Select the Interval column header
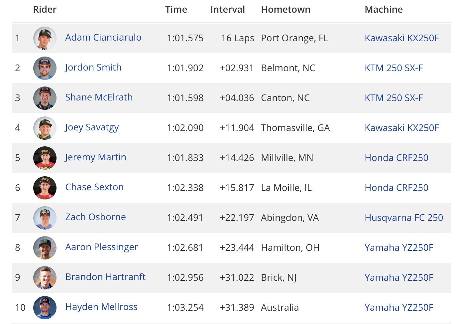Image resolution: width=456 pixels, height=324 pixels. point(228,9)
